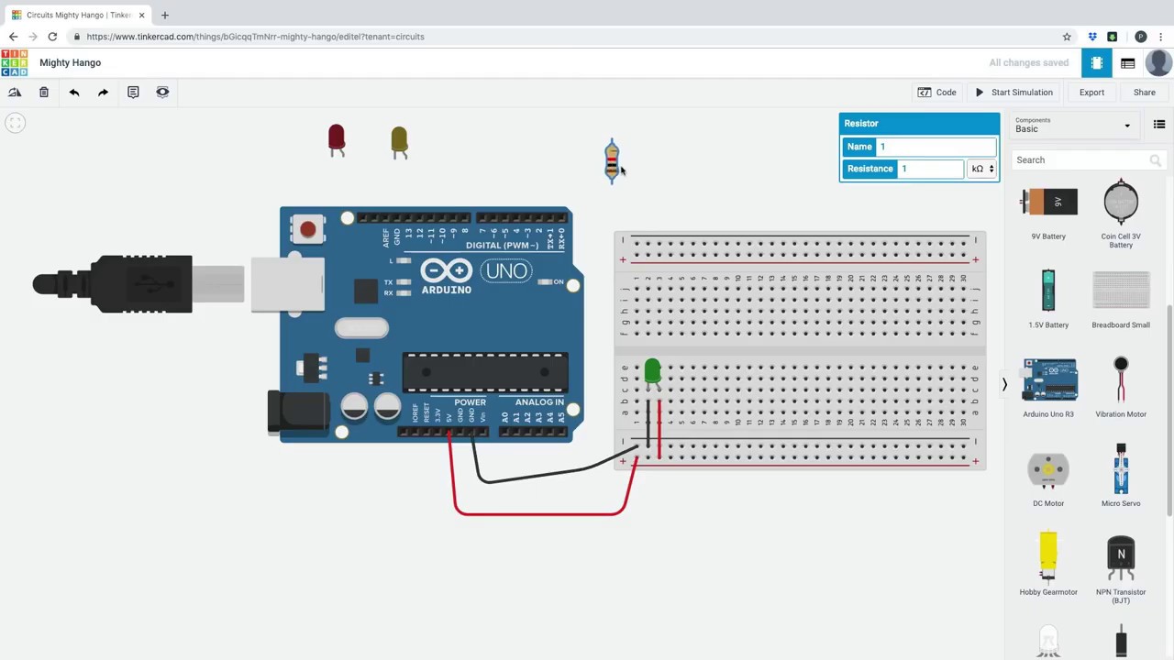Click the rotate tool icon
1174x660 pixels.
[x=15, y=92]
